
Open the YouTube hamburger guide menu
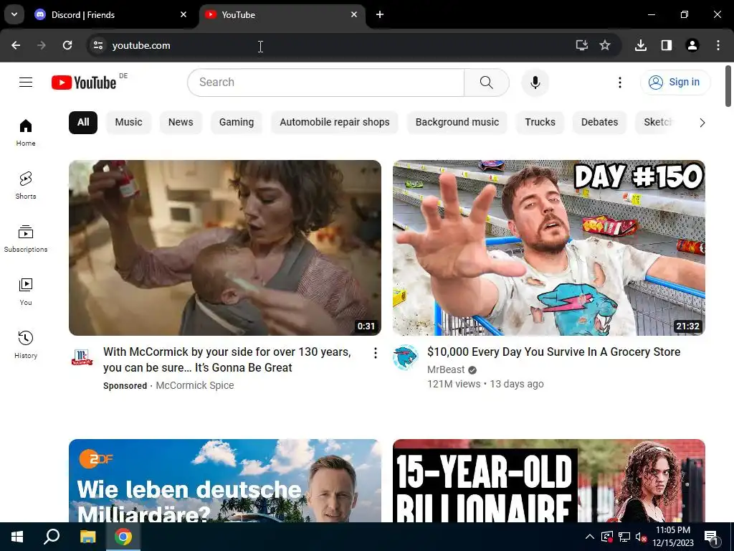pos(26,83)
